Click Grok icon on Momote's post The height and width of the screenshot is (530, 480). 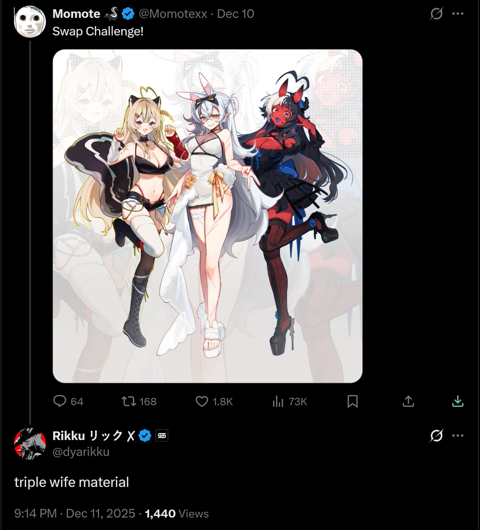click(437, 14)
